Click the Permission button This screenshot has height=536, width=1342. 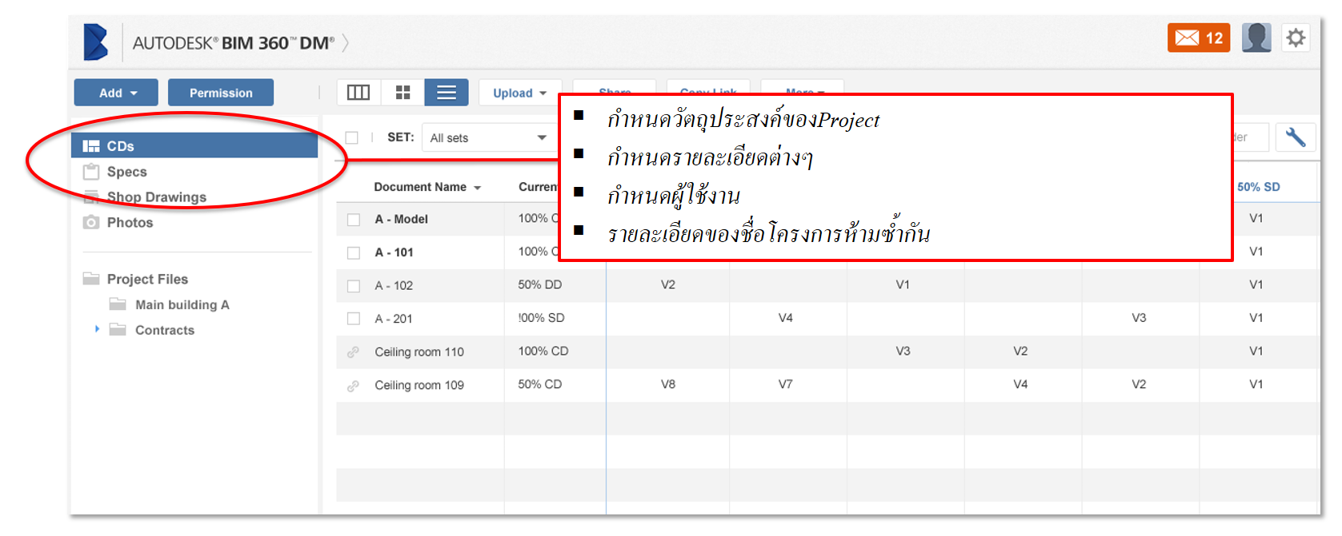[221, 93]
